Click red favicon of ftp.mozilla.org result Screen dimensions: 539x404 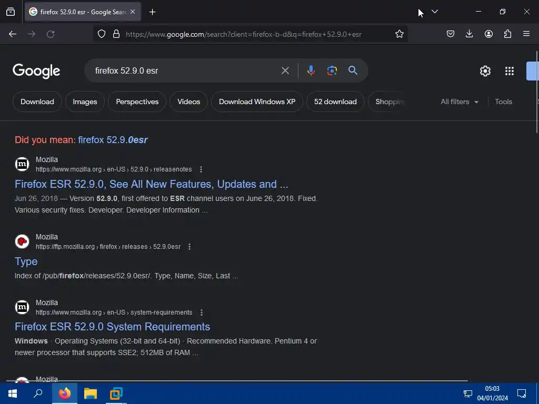22,241
